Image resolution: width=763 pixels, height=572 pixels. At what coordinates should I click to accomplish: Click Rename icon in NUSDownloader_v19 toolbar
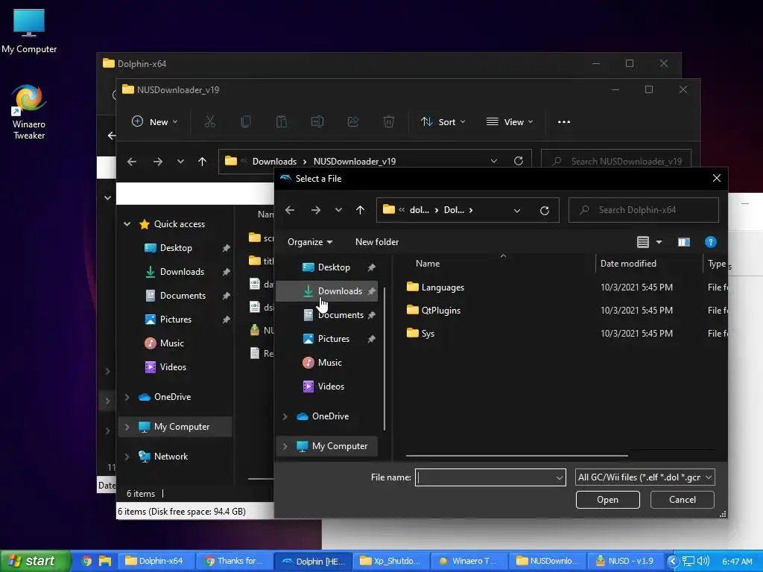[x=317, y=121]
